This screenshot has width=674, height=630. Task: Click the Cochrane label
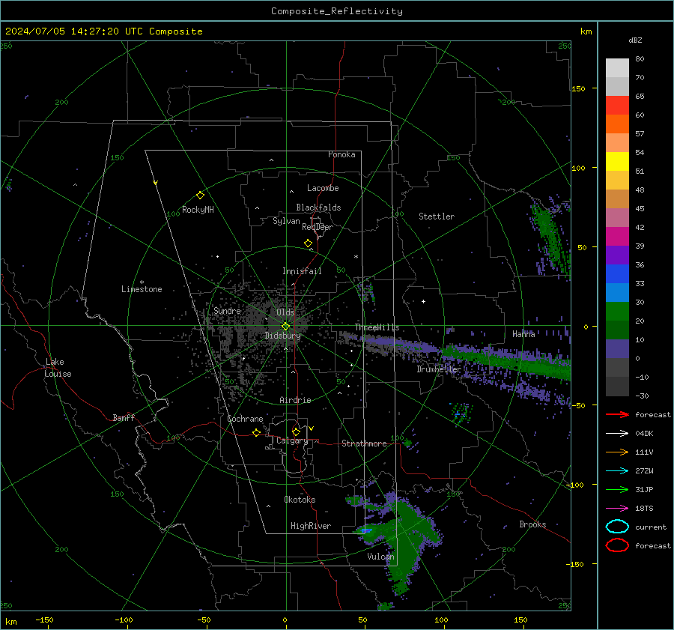(x=245, y=419)
